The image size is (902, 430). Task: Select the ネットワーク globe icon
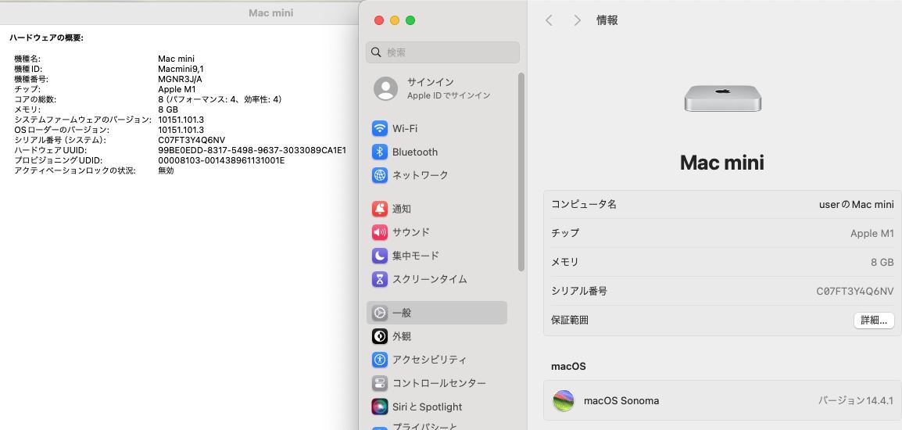coord(380,175)
